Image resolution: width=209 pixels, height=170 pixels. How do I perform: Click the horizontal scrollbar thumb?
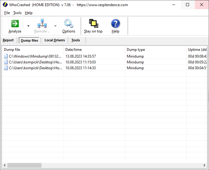click(24, 165)
